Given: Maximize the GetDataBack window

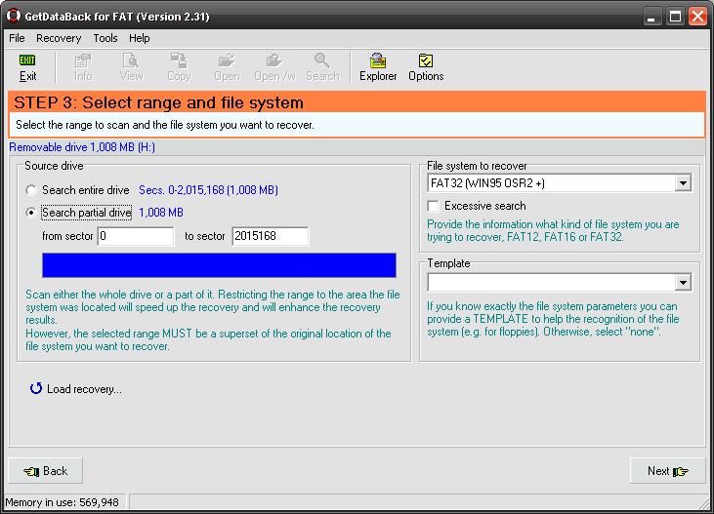Looking at the screenshot, I should (675, 17).
